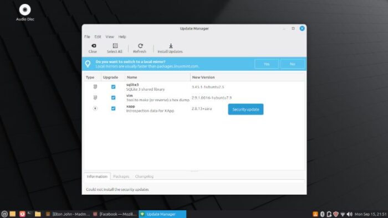Click 'SQLite 3 shared library' description

pyautogui.click(x=145, y=89)
